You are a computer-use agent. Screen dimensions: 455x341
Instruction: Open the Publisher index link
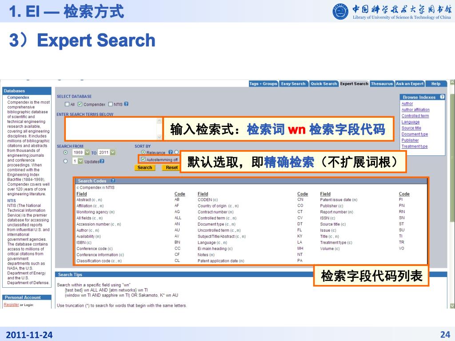[x=410, y=140]
